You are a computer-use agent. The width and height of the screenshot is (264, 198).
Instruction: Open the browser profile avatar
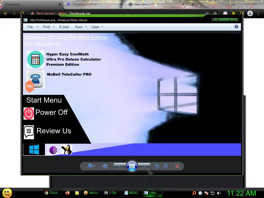click(x=250, y=13)
